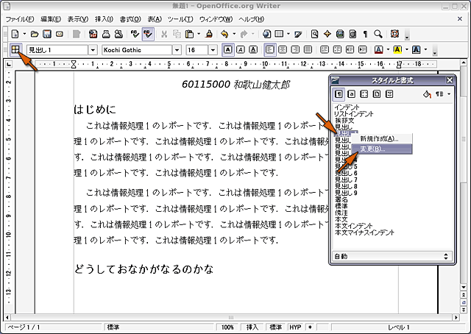Image resolution: width=471 pixels, height=334 pixels.
Task: Save the document with the floppy icon
Action: (x=47, y=34)
